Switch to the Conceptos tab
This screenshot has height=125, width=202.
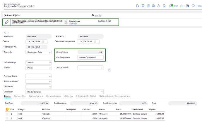click(x=20, y=96)
